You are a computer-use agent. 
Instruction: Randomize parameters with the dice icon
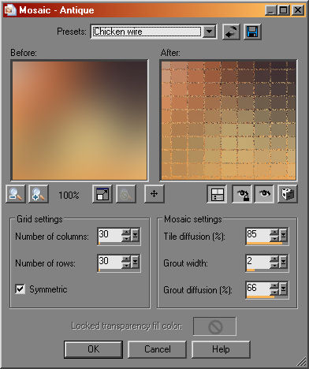point(288,194)
